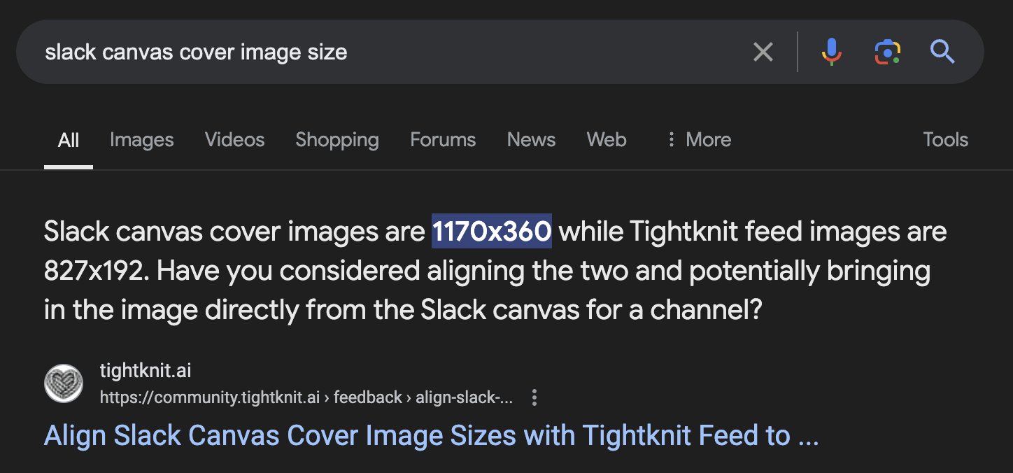1013x473 pixels.
Task: Click the search magnifier icon
Action: click(942, 52)
